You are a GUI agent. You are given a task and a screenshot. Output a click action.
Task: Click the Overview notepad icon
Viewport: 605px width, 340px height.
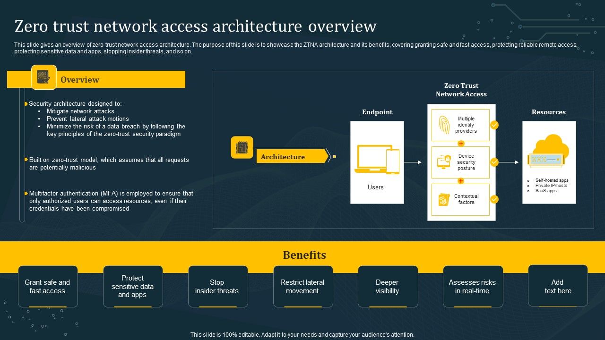[44, 77]
